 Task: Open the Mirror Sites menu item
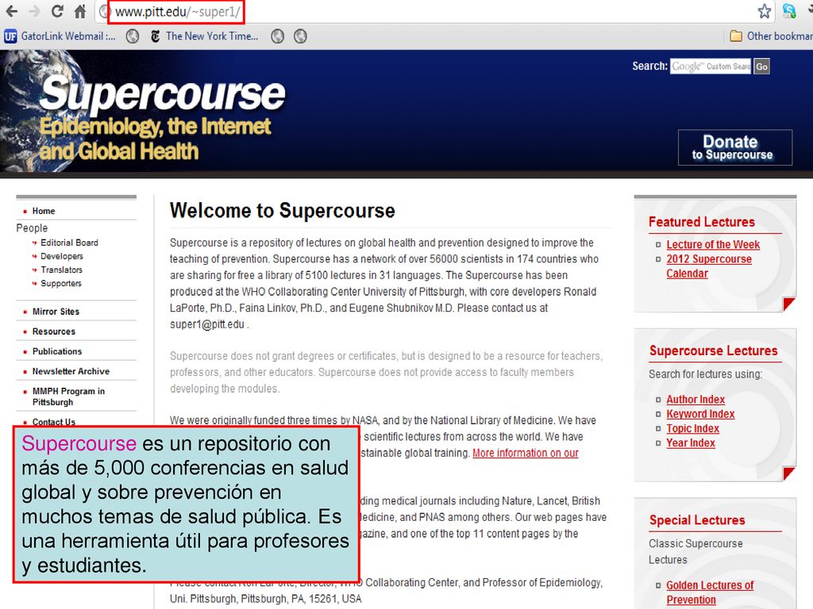[56, 311]
